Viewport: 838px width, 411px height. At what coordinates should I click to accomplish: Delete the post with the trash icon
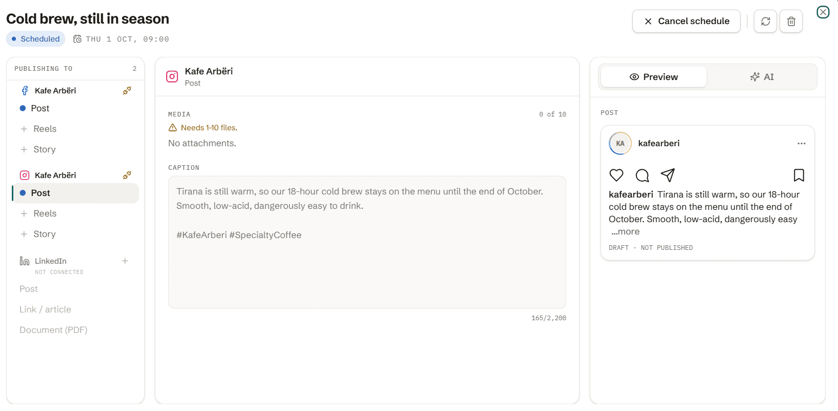pos(791,21)
